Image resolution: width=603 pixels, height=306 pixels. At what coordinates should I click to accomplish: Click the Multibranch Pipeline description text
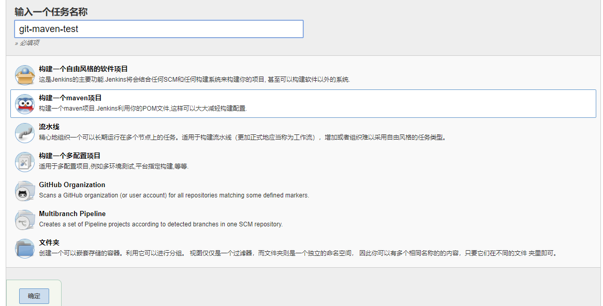[x=161, y=224]
